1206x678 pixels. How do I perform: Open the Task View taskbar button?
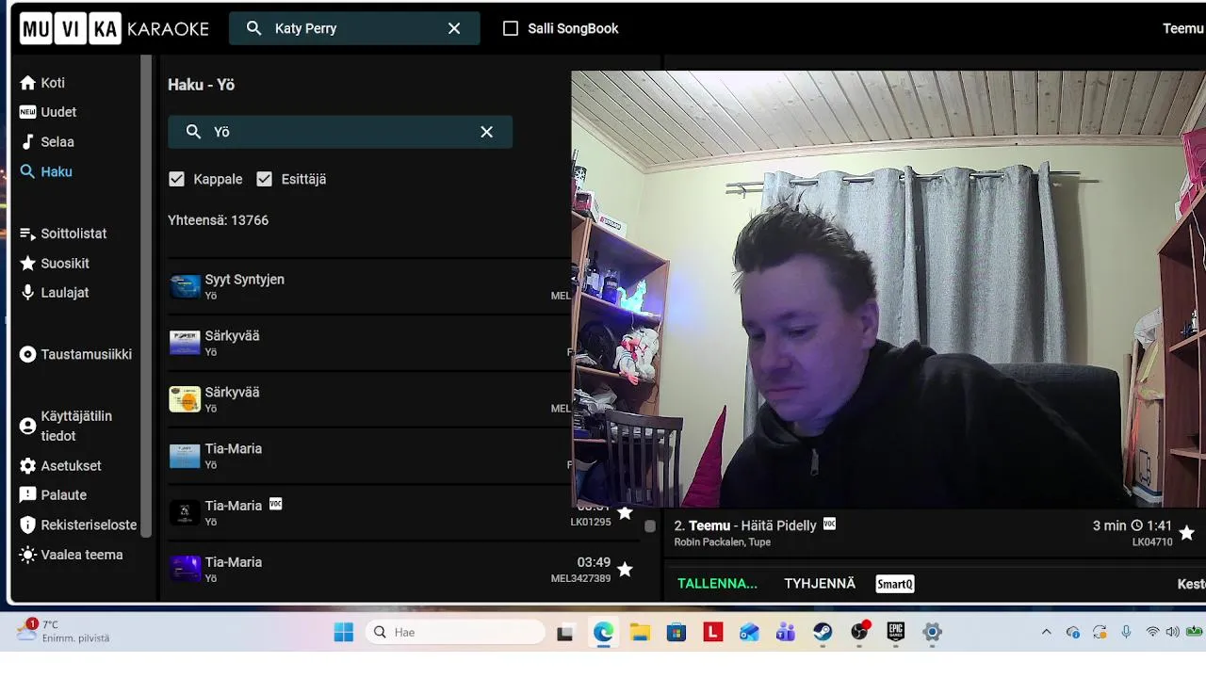(x=565, y=633)
